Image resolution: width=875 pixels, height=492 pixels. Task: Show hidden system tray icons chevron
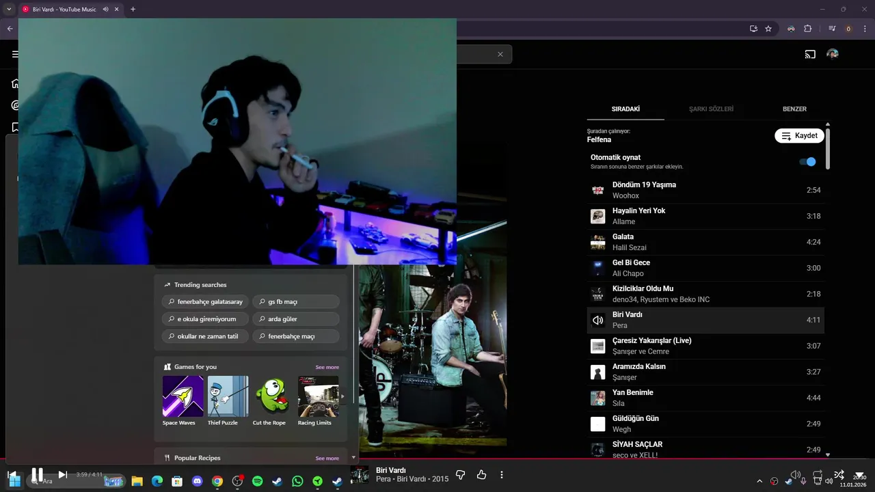pyautogui.click(x=759, y=481)
